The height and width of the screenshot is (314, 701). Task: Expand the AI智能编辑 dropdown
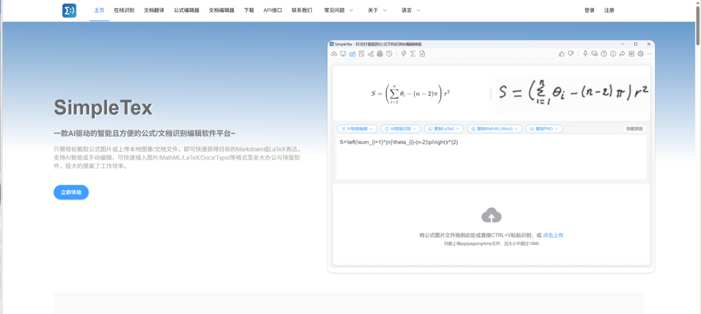coord(357,129)
